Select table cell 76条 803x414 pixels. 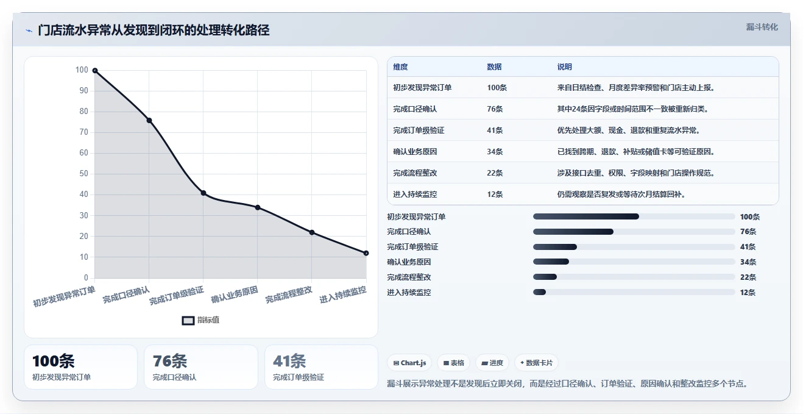click(x=495, y=109)
